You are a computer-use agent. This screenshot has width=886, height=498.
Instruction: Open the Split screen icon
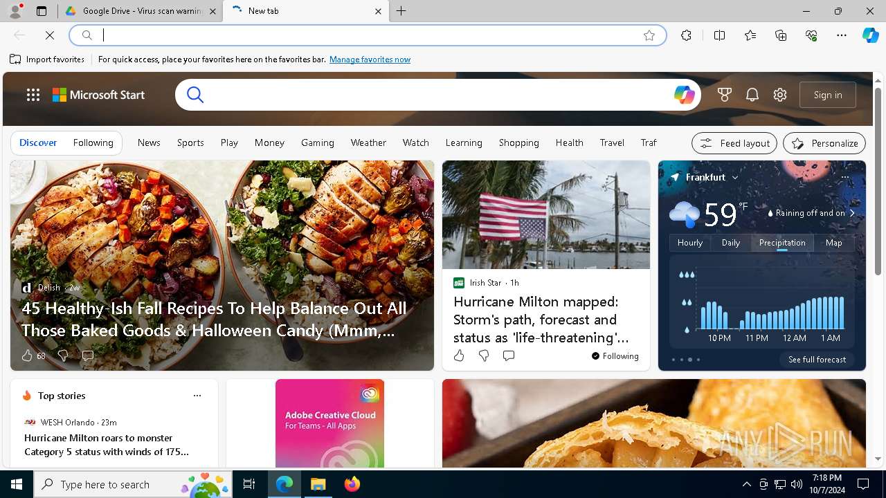tap(719, 35)
